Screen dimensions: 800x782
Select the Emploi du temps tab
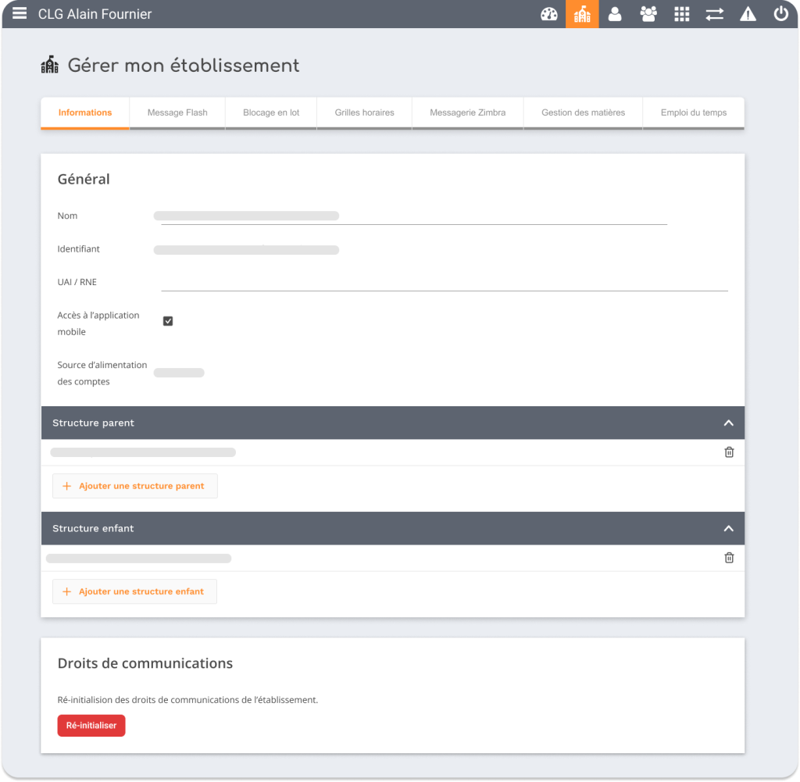pyautogui.click(x=693, y=112)
